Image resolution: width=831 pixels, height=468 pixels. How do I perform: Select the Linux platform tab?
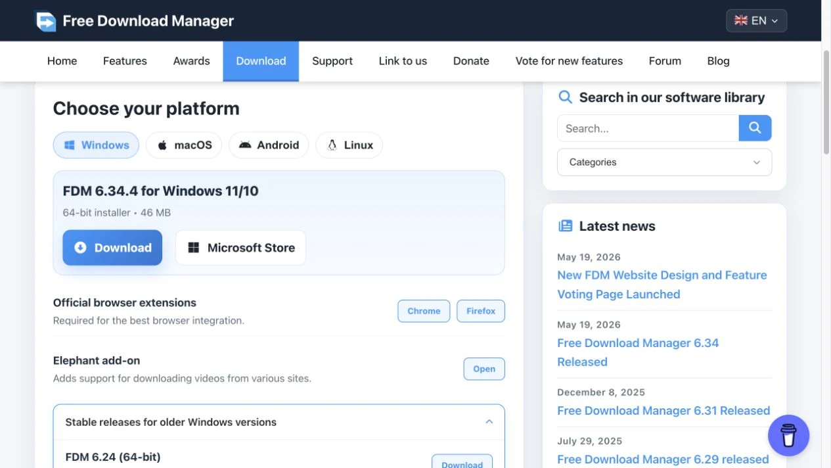[349, 145]
